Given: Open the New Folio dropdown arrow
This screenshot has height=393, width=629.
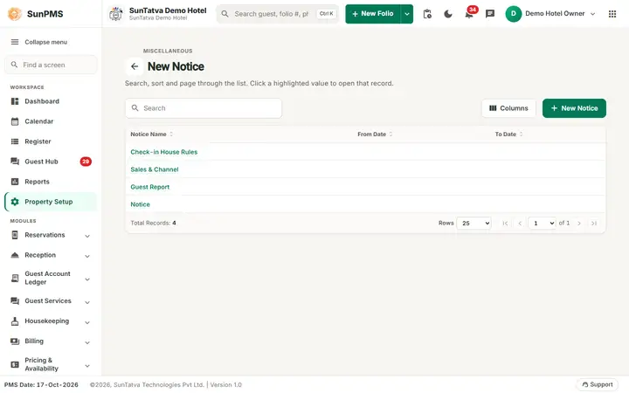Looking at the screenshot, I should [x=407, y=14].
